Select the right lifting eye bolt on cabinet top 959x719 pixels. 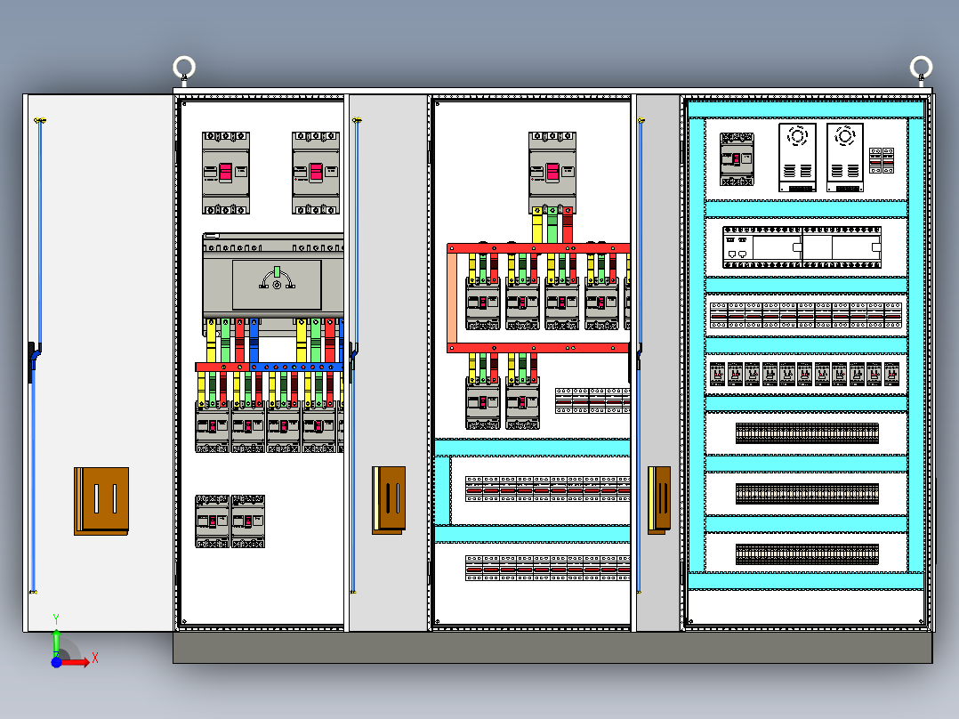(921, 69)
